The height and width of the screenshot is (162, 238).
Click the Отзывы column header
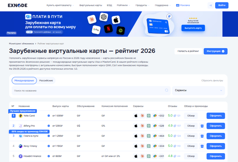(x=172, y=106)
